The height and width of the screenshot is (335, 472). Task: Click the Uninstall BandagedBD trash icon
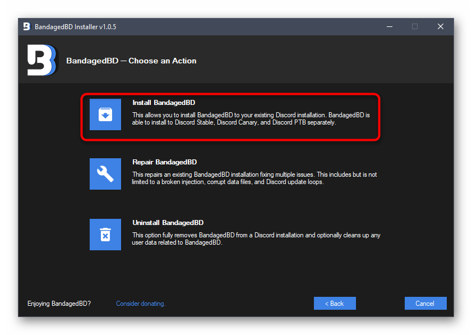[105, 235]
